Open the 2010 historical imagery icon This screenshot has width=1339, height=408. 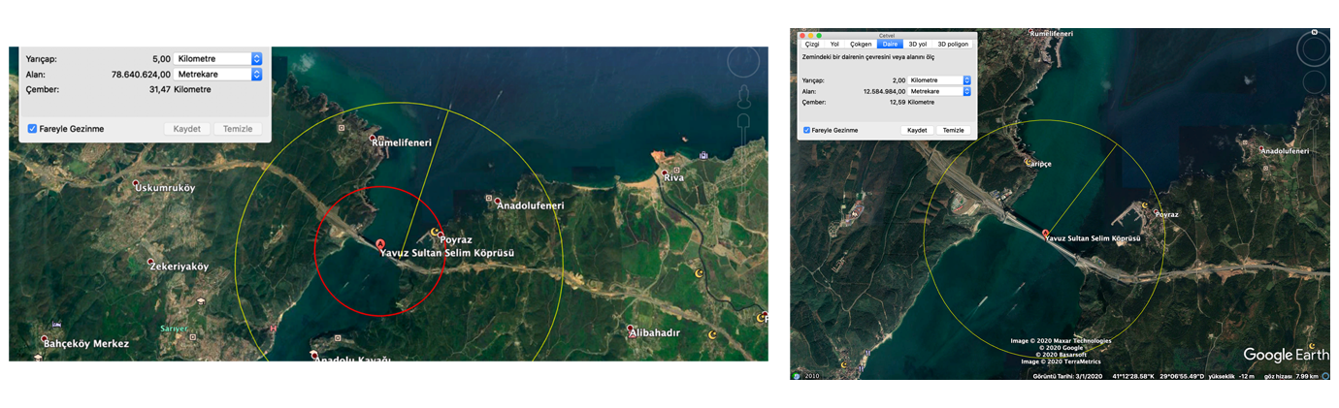[x=797, y=376]
